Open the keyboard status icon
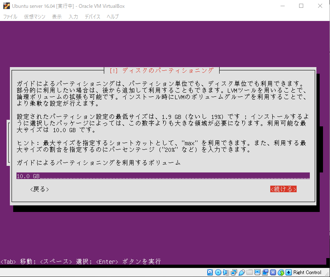The image size is (330, 277). (288, 272)
